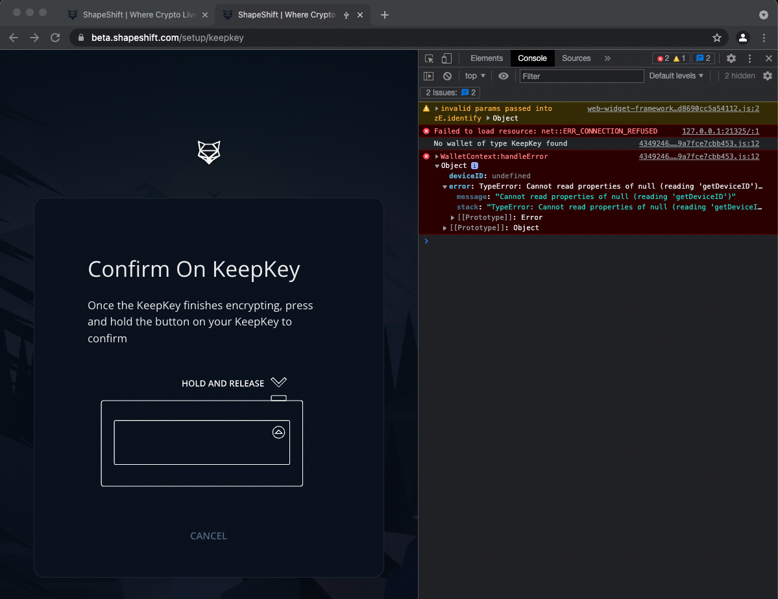Collapse the expanded Object tree
Screen dimensions: 778x599
437,166
